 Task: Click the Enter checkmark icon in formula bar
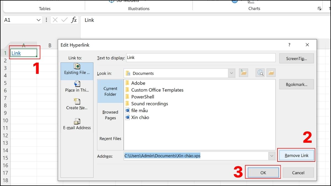(65, 20)
